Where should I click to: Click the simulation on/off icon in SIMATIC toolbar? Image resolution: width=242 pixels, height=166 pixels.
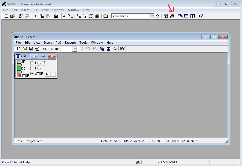(172, 16)
